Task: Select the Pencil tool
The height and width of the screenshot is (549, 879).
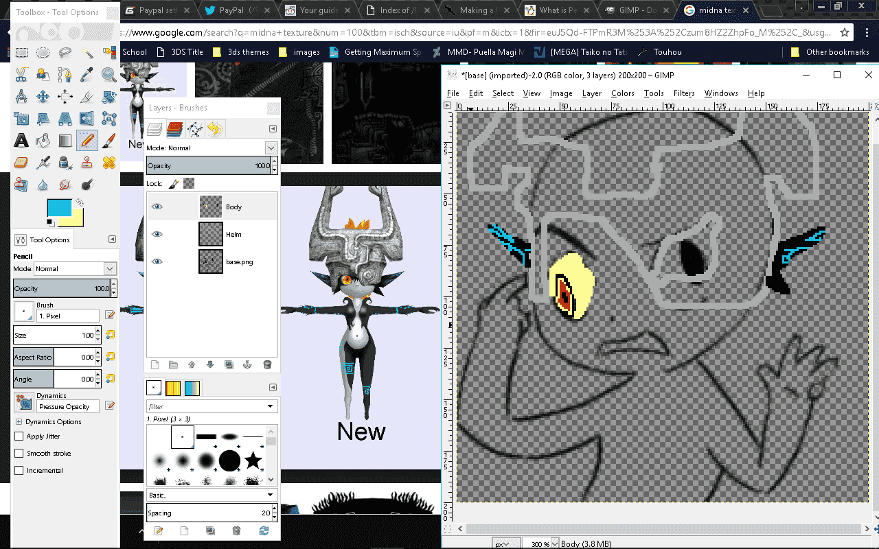Action: pos(87,141)
